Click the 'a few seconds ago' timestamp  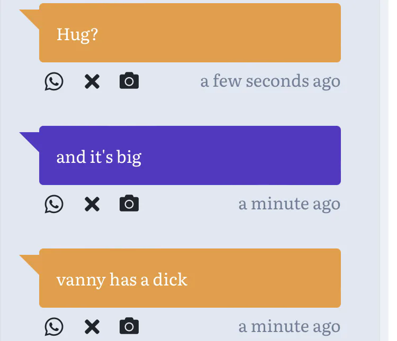coord(270,81)
